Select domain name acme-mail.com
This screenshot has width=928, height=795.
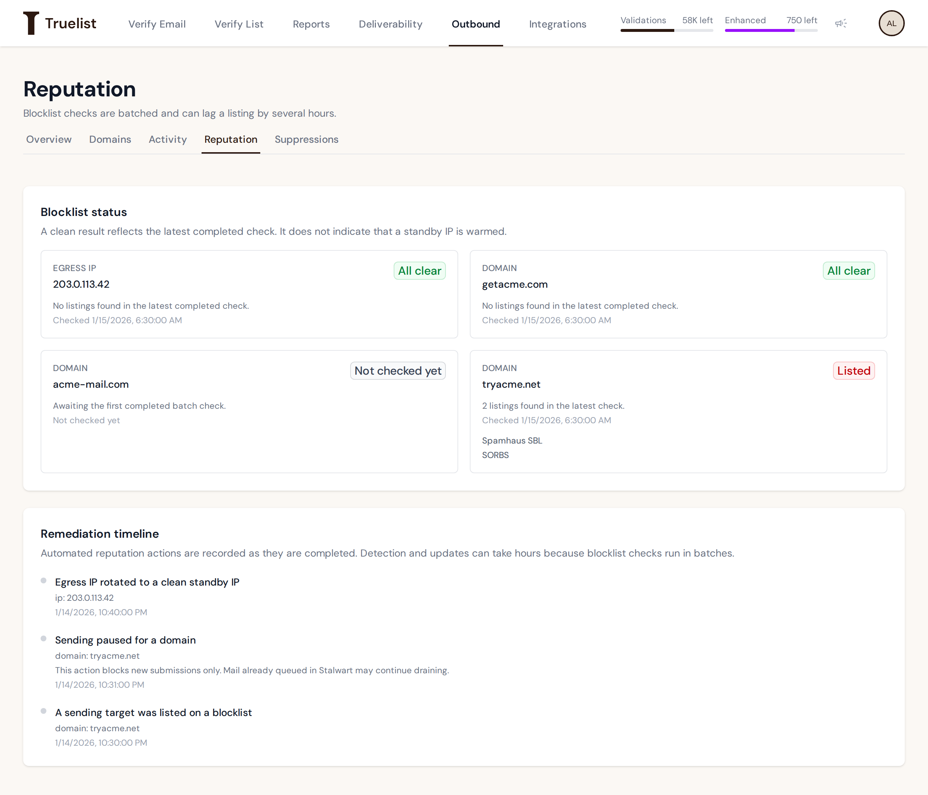click(91, 384)
